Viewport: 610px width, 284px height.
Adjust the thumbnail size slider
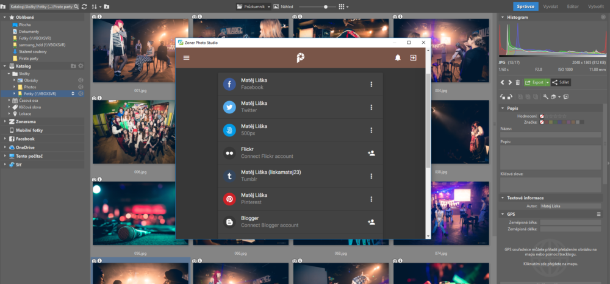pyautogui.click(x=325, y=7)
